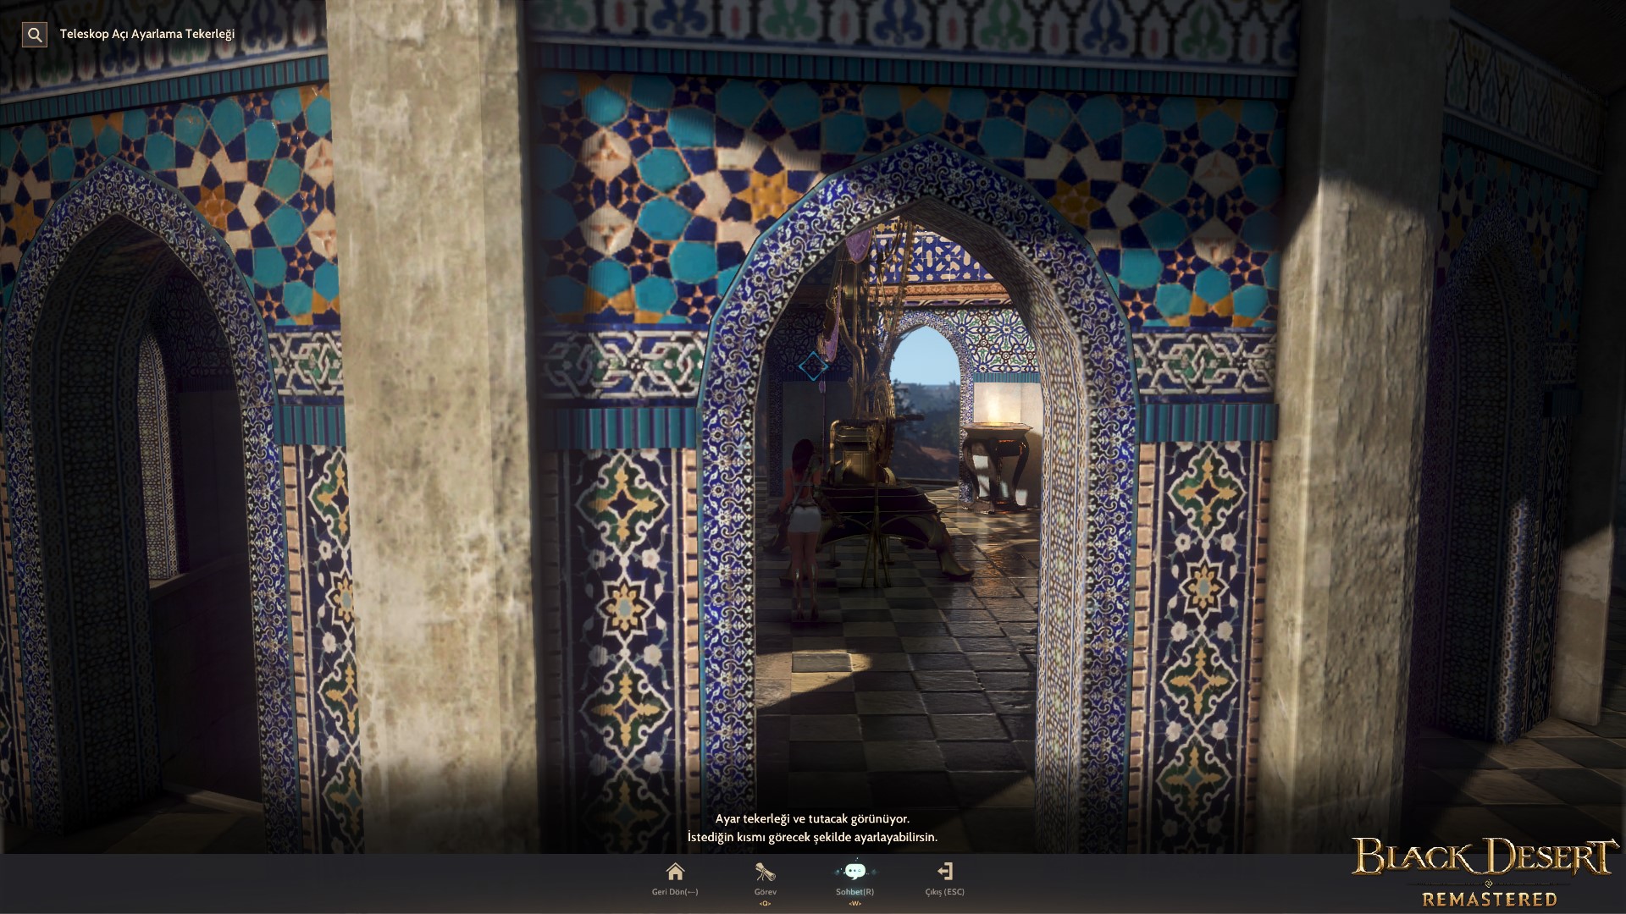Click the Q hotkey hint under Görev
1626x914 pixels.
click(765, 904)
